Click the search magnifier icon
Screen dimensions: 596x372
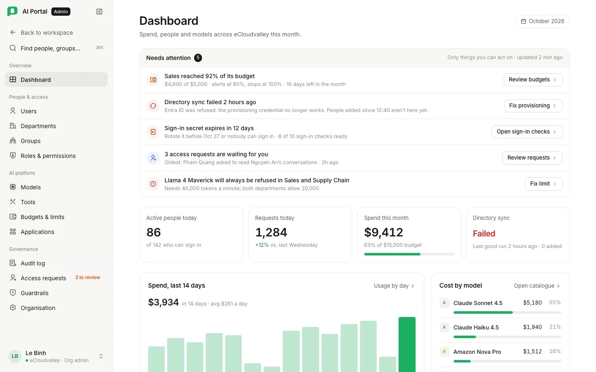click(x=13, y=48)
